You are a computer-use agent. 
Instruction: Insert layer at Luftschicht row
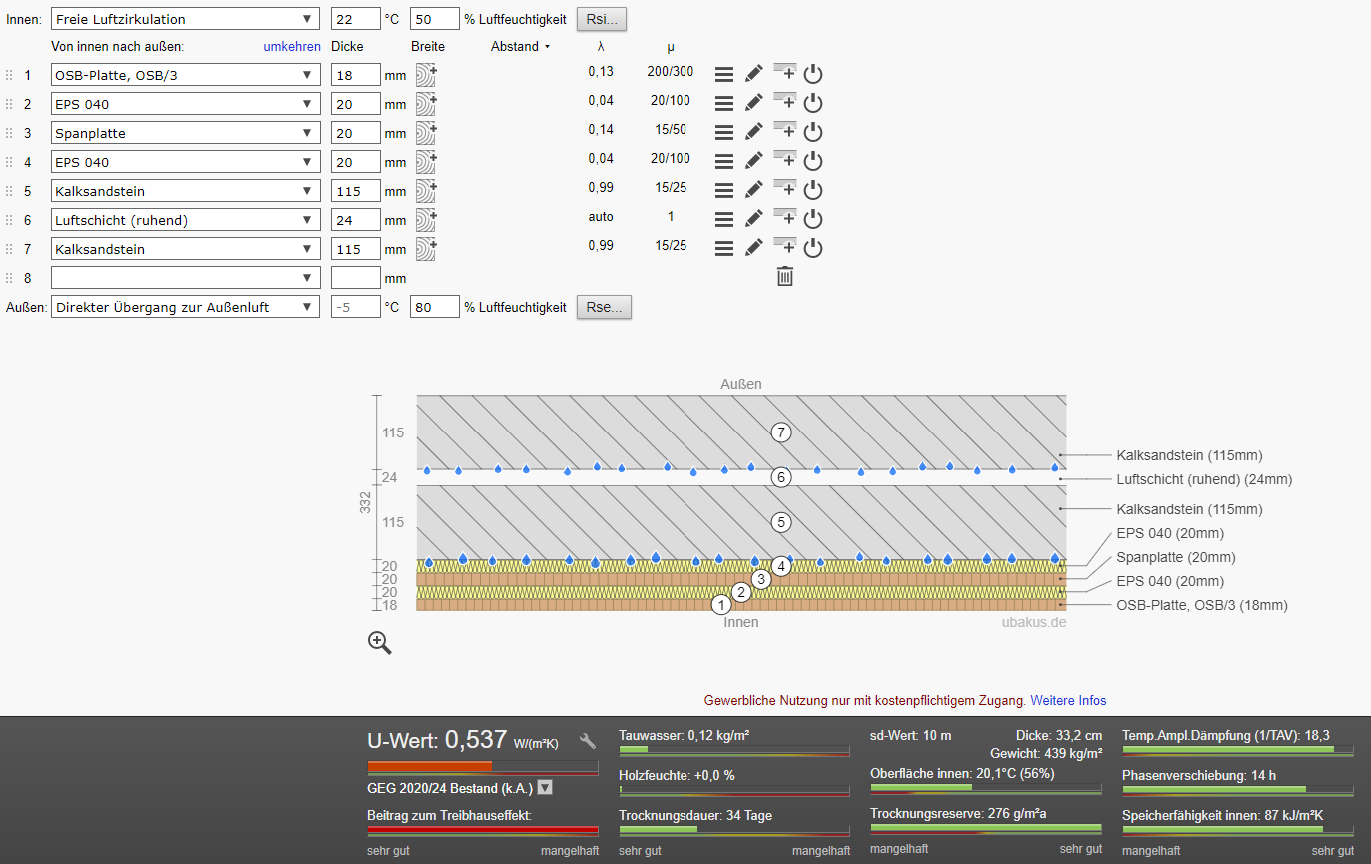(784, 217)
